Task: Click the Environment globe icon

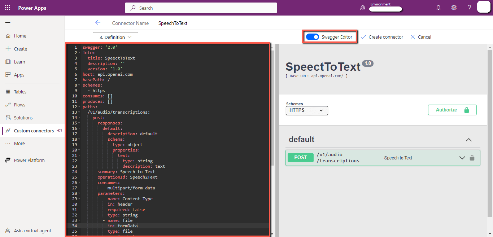Action: tap(363, 8)
